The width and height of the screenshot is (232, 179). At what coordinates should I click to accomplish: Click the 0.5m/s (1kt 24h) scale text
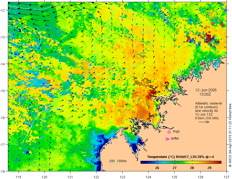point(207,118)
